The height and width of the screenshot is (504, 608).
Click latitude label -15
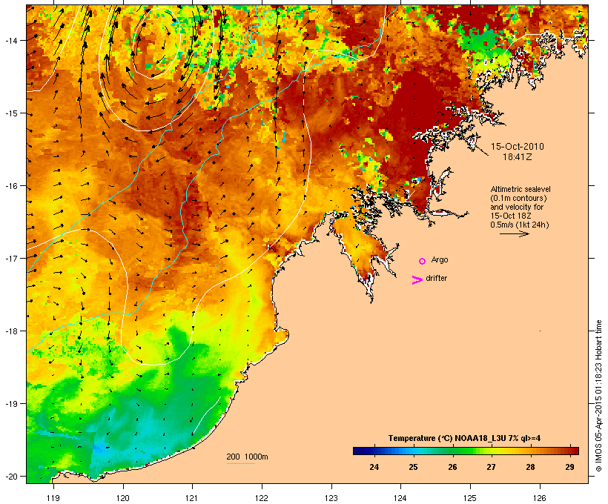(x=11, y=113)
